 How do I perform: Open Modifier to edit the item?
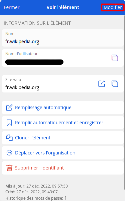coord(113,7)
